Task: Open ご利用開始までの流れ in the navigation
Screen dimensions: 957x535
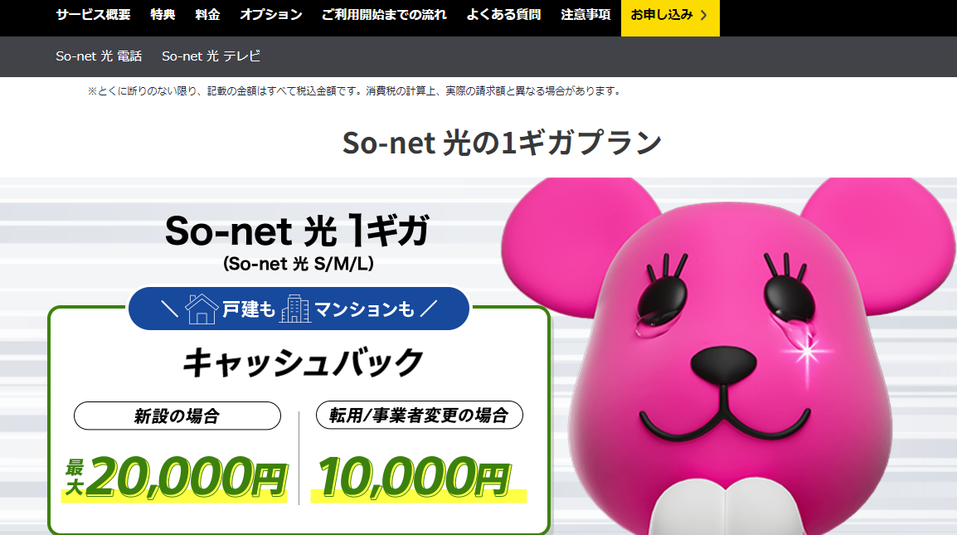Action: click(384, 15)
